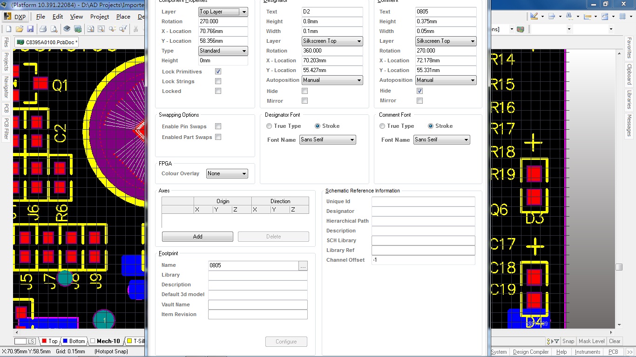Tick the Locked checkbox

[218, 91]
